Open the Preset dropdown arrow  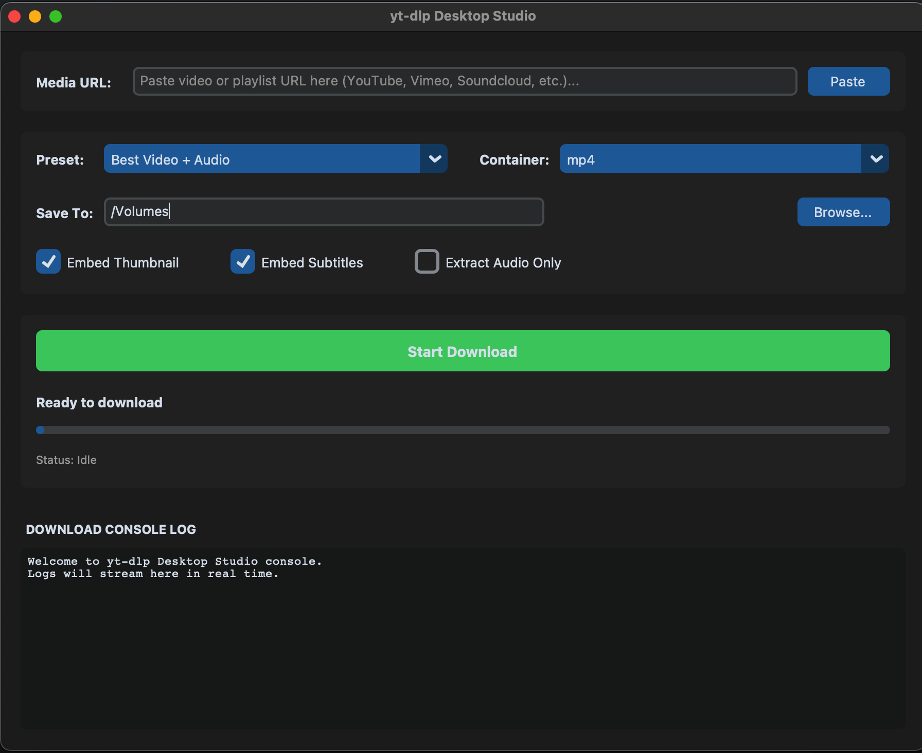click(x=435, y=159)
